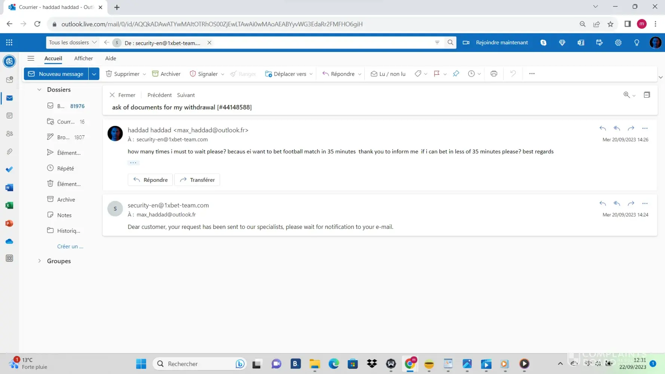Open the Calendar icon in left sidebar
Screen dimensions: 665x374
[10, 116]
